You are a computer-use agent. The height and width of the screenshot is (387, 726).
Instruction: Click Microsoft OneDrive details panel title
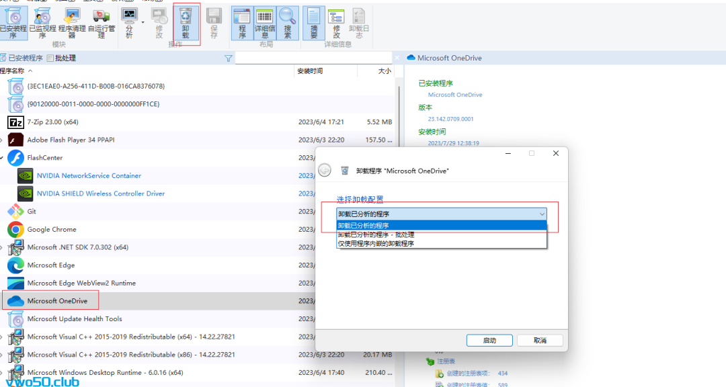pyautogui.click(x=449, y=58)
